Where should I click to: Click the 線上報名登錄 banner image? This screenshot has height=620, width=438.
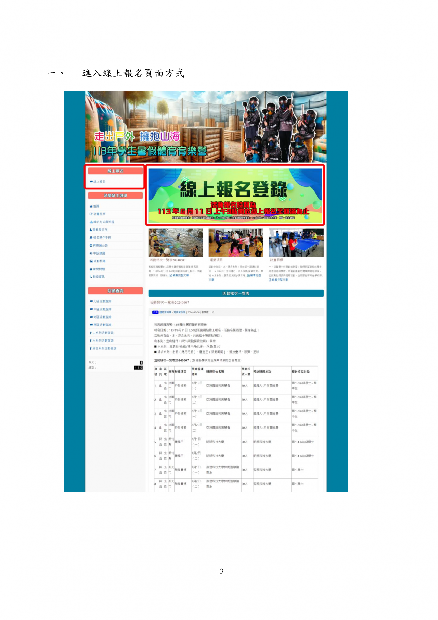(x=235, y=195)
